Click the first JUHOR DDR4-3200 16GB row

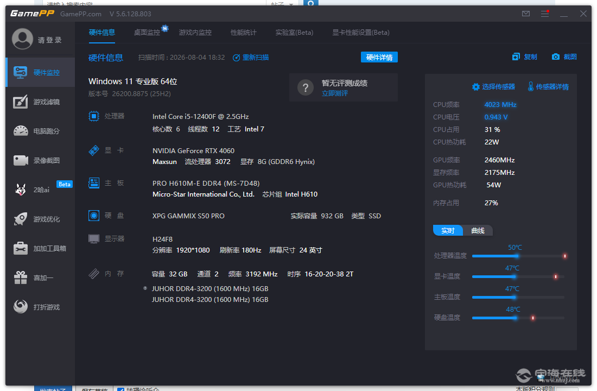(x=210, y=289)
